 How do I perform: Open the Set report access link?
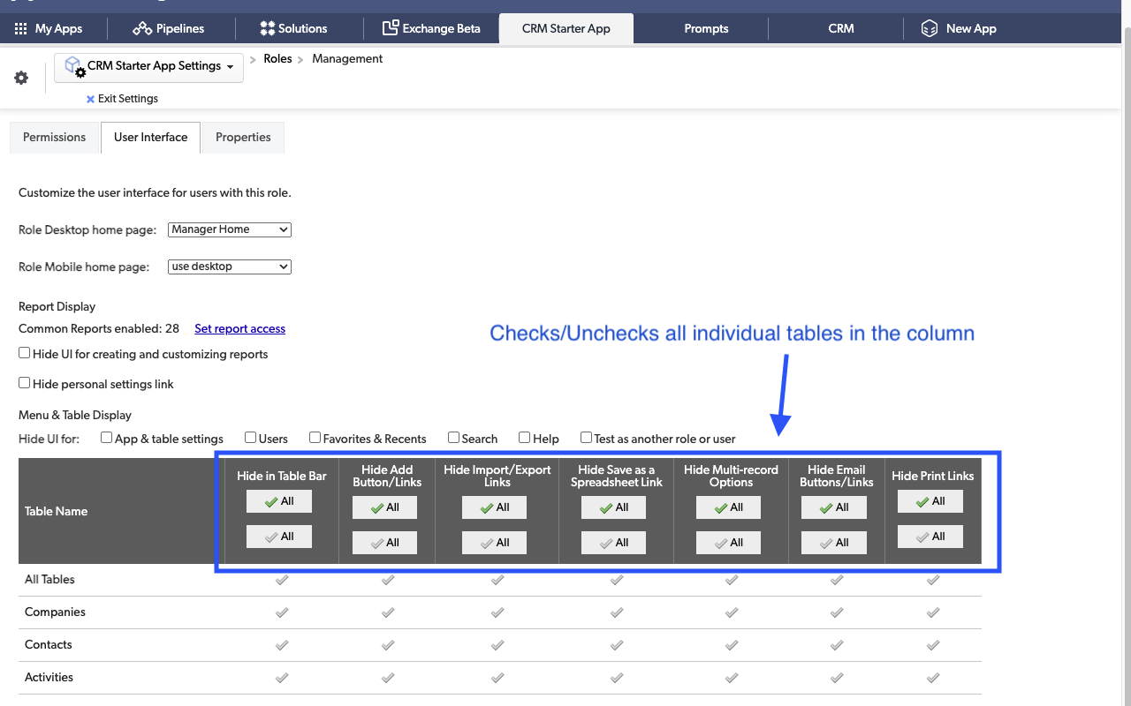click(239, 328)
